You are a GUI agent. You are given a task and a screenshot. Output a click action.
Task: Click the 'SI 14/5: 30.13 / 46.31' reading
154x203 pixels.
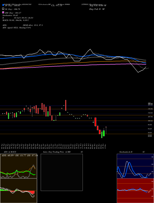23,18
